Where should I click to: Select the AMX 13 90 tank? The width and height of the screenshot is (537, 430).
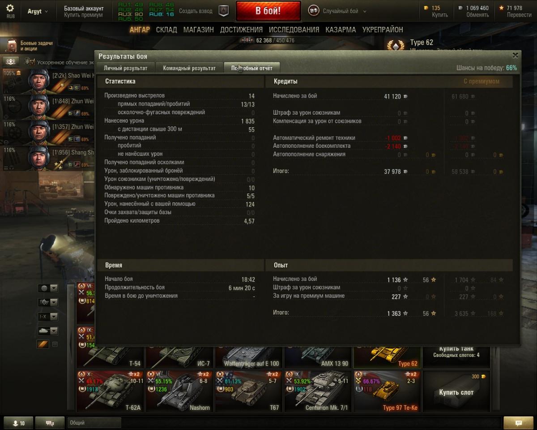(x=318, y=357)
